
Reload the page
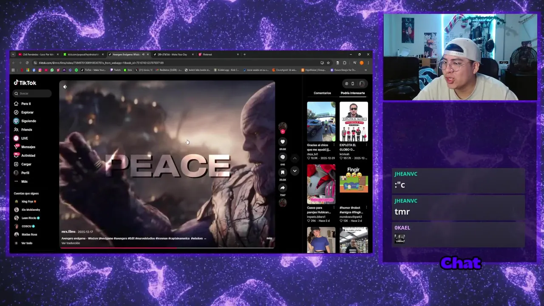(27, 63)
